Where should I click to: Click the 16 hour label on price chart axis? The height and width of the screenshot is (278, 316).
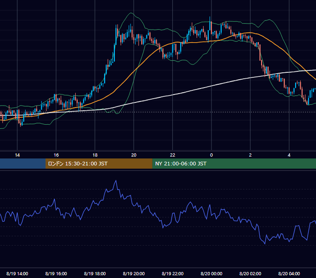[x=56, y=155]
